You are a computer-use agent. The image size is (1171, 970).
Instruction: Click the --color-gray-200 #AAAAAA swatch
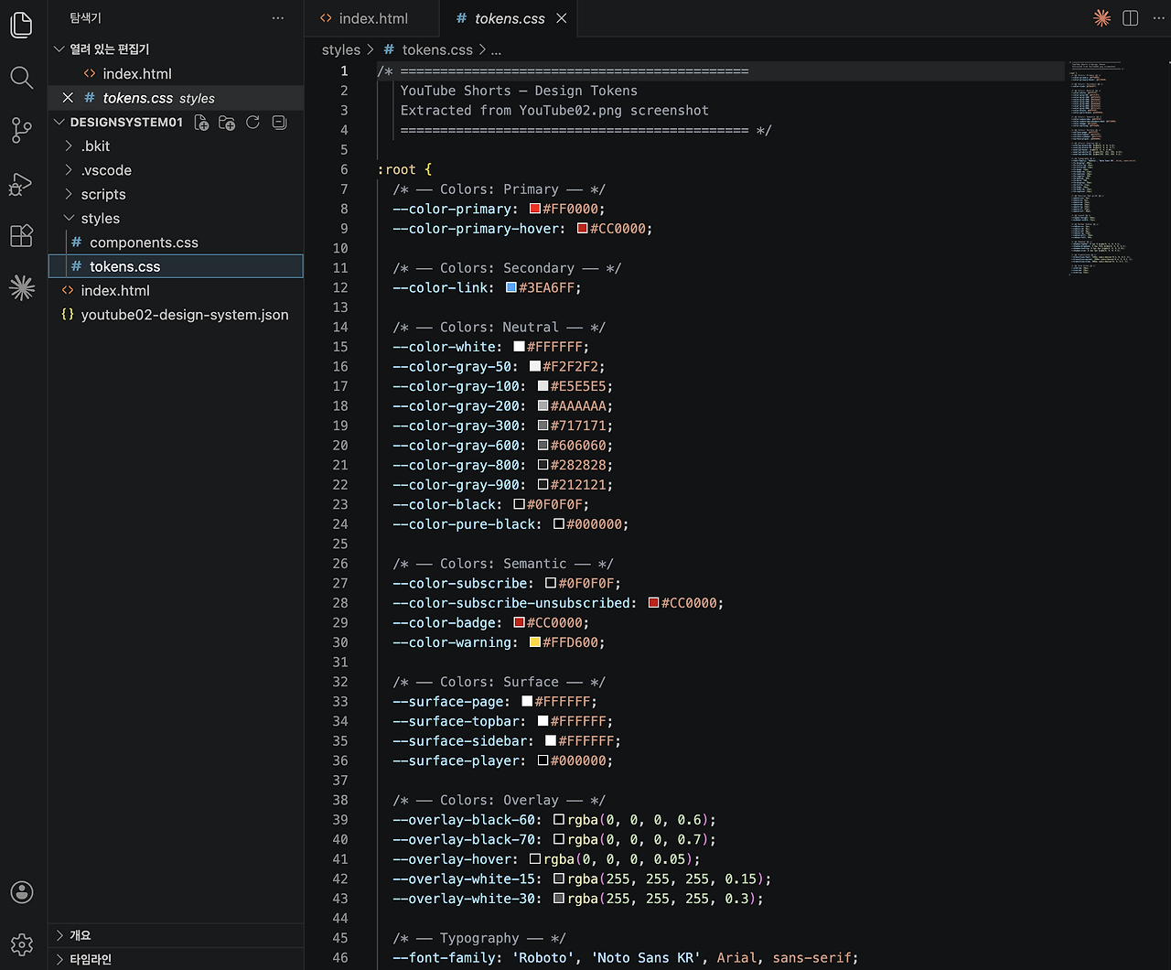543,405
